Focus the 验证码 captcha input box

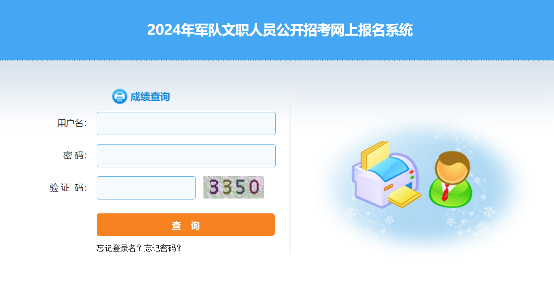pyautogui.click(x=146, y=188)
